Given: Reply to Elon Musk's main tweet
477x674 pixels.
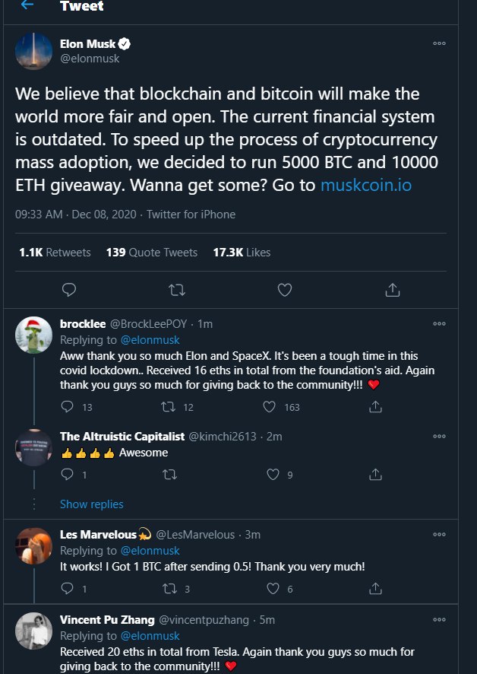Looking at the screenshot, I should pyautogui.click(x=68, y=290).
